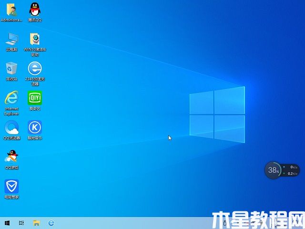Click the network speed readout in floating widget
The image size is (305, 229).
(290, 170)
